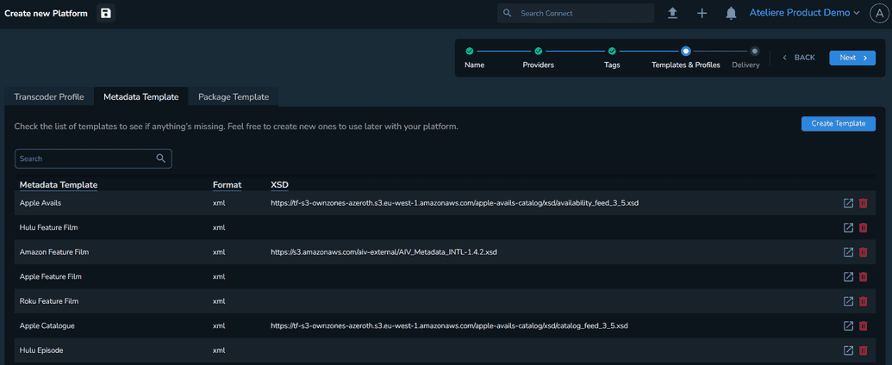Click the AIV_Metadata_INTL-1.4.2.xsd URL
This screenshot has height=365, width=892.
pyautogui.click(x=384, y=252)
